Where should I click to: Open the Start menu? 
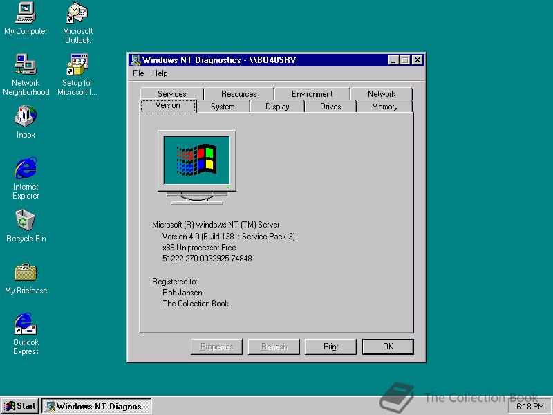[21, 406]
